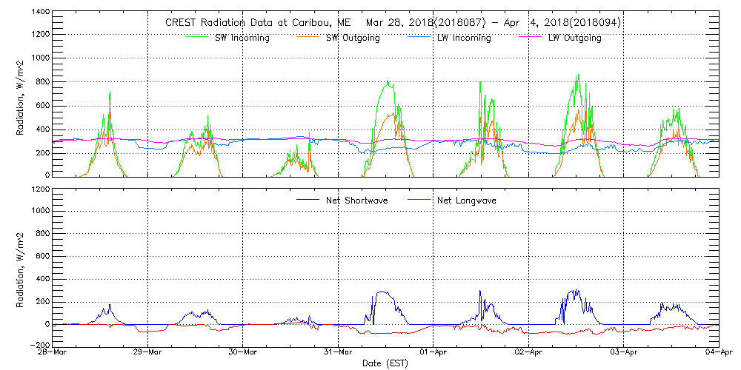The height and width of the screenshot is (370, 741).
Task: Click the -200 tick on lower y-axis
Action: [40, 345]
